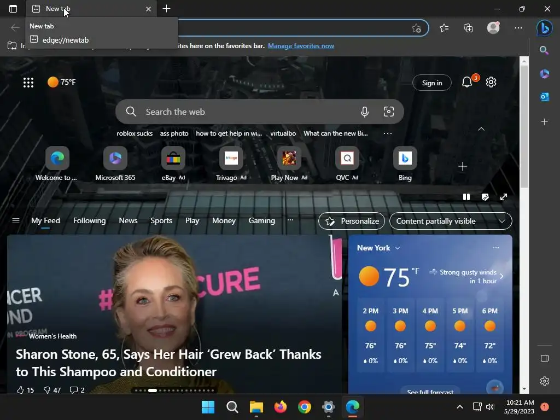Open the profile avatar menu
Screen dimensions: 560x420
[x=493, y=28]
